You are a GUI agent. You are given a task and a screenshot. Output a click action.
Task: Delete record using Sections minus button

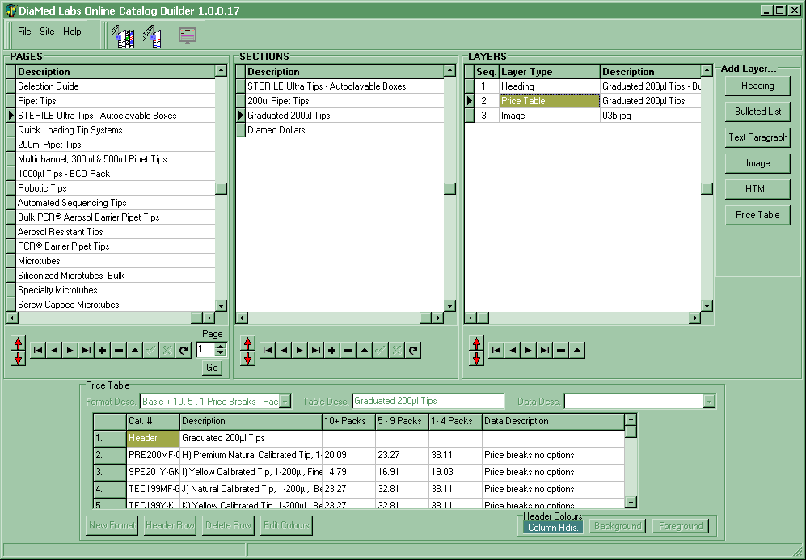tap(348, 350)
